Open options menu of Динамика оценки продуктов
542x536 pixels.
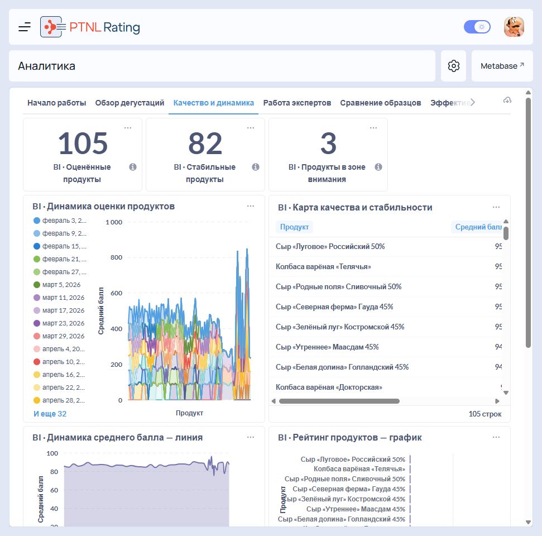pyautogui.click(x=251, y=206)
